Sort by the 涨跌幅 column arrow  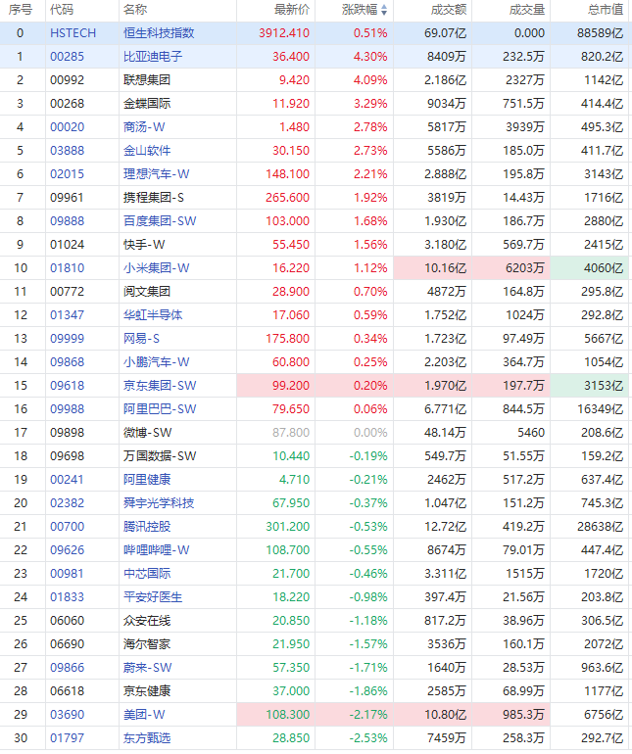[x=384, y=10]
